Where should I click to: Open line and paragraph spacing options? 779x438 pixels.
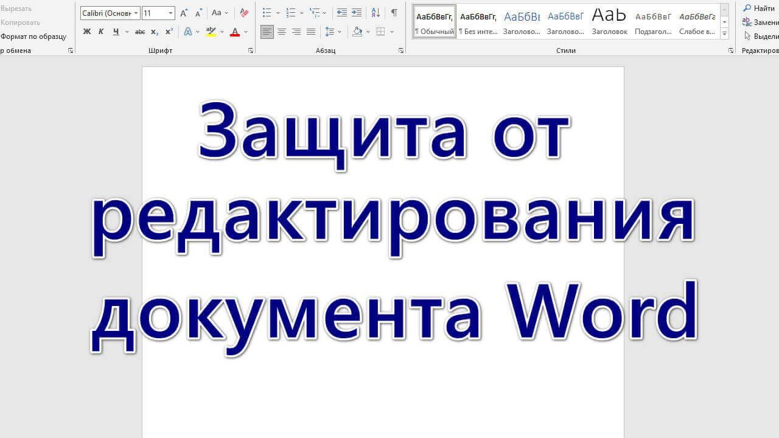[329, 32]
